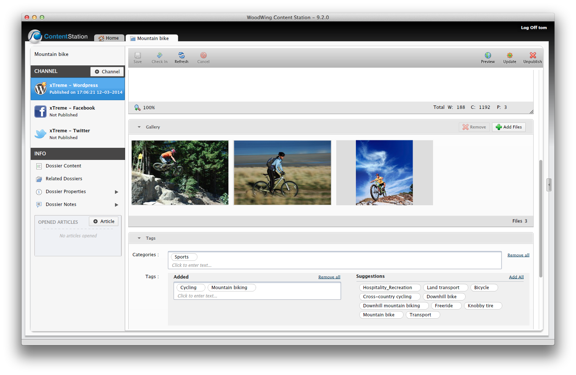This screenshot has height=375, width=576.
Task: Click the Refresh toolbar icon
Action: [181, 56]
